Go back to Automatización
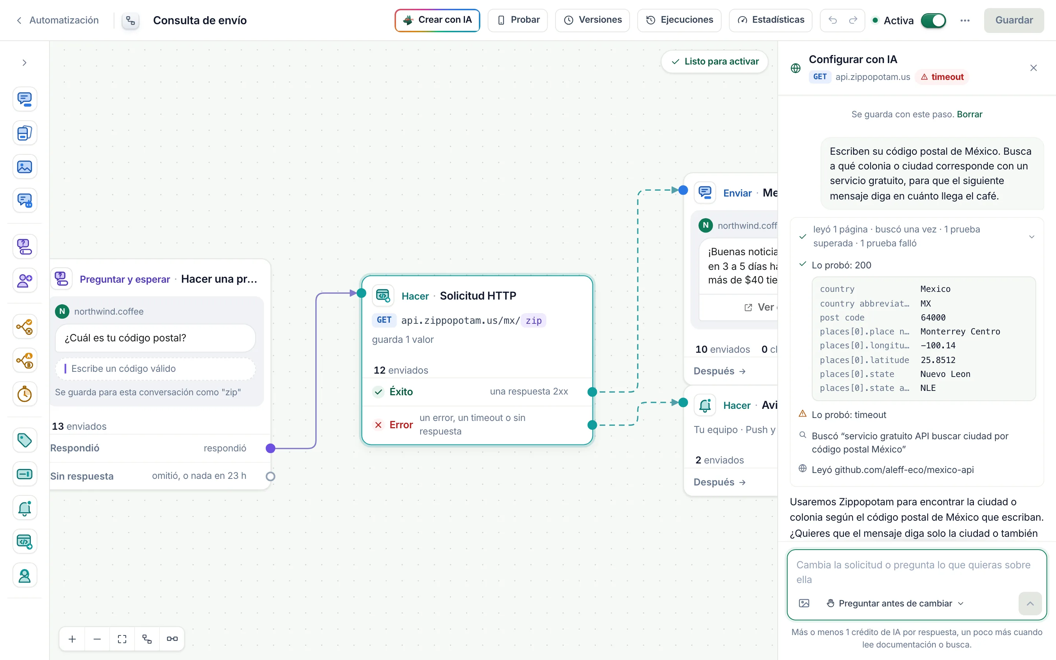 coord(57,21)
